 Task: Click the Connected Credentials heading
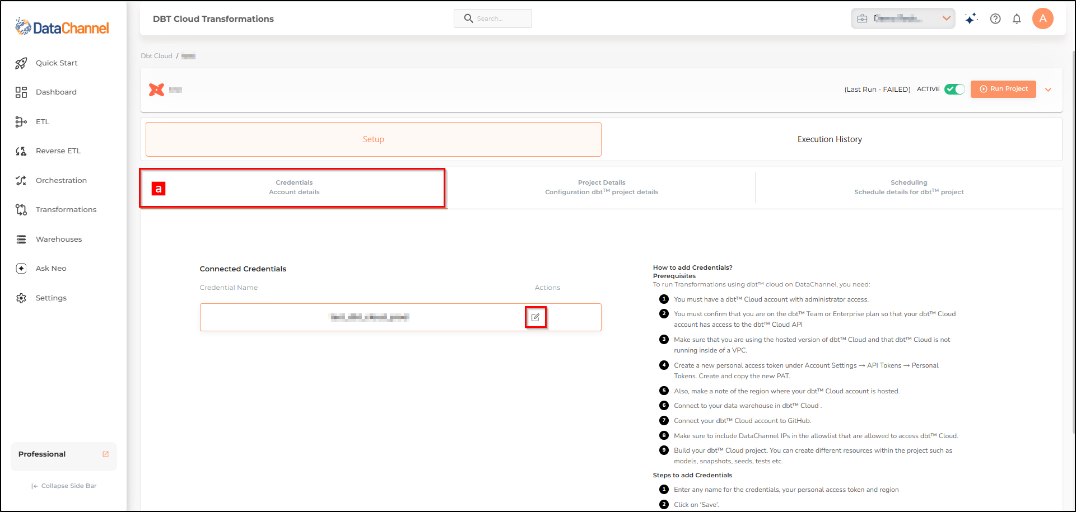pyautogui.click(x=243, y=269)
